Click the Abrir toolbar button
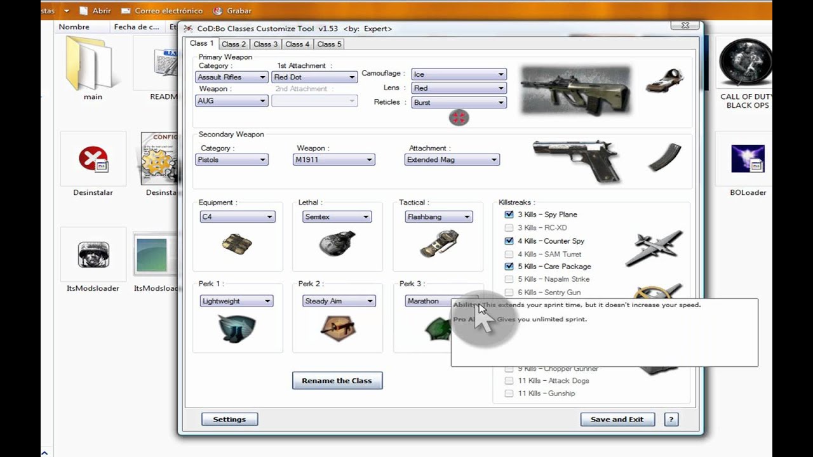This screenshot has height=457, width=813. tap(95, 11)
